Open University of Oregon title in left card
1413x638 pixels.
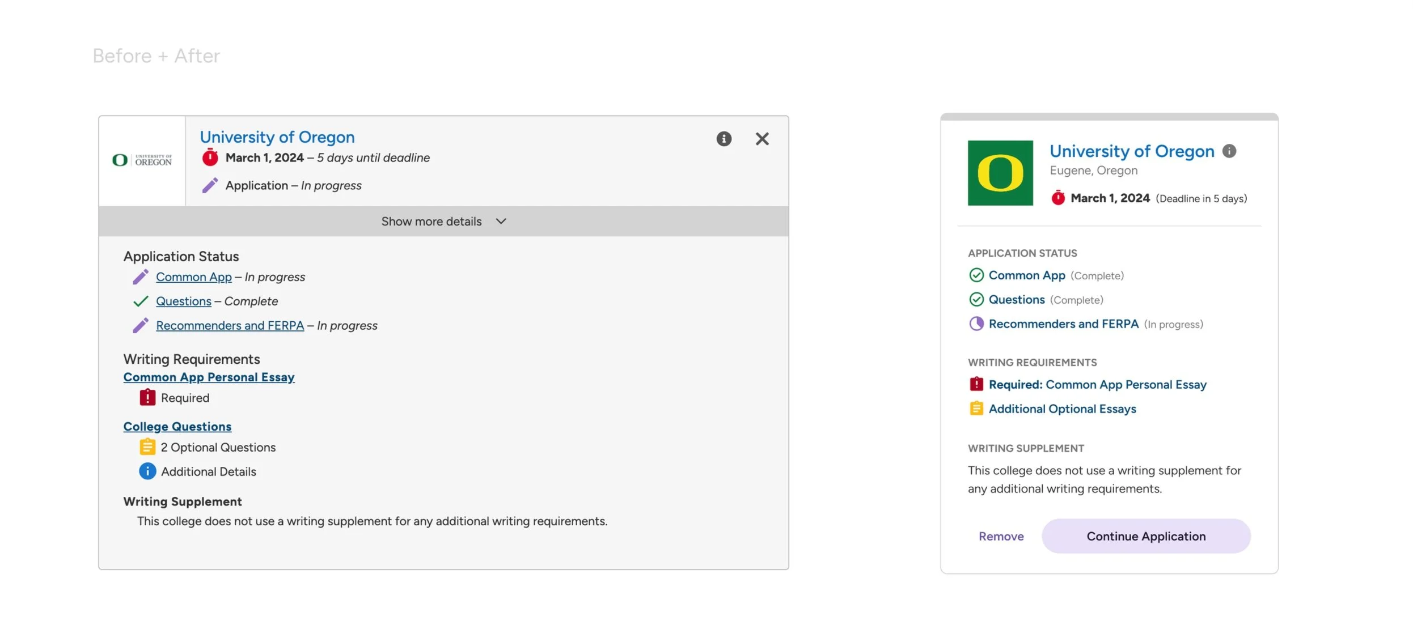(x=277, y=137)
